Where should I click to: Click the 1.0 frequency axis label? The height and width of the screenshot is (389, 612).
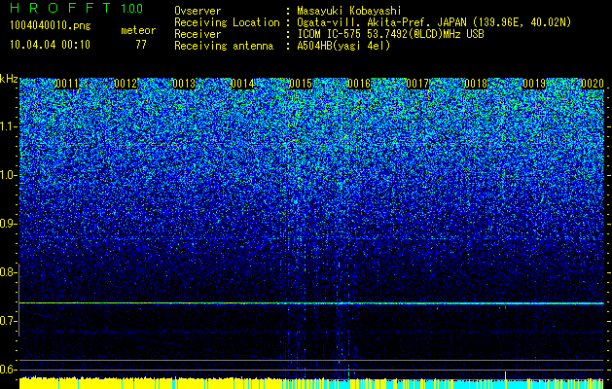(8, 175)
